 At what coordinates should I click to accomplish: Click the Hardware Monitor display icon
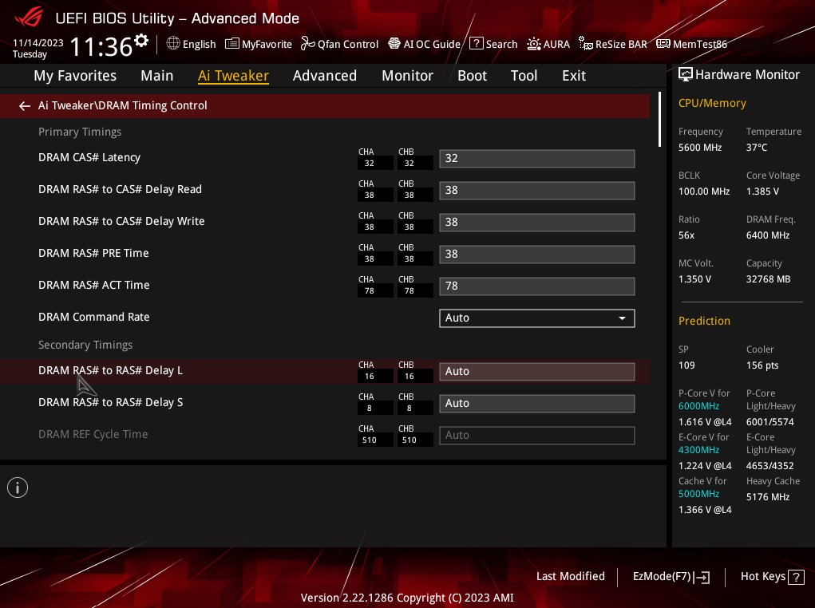[x=686, y=74]
